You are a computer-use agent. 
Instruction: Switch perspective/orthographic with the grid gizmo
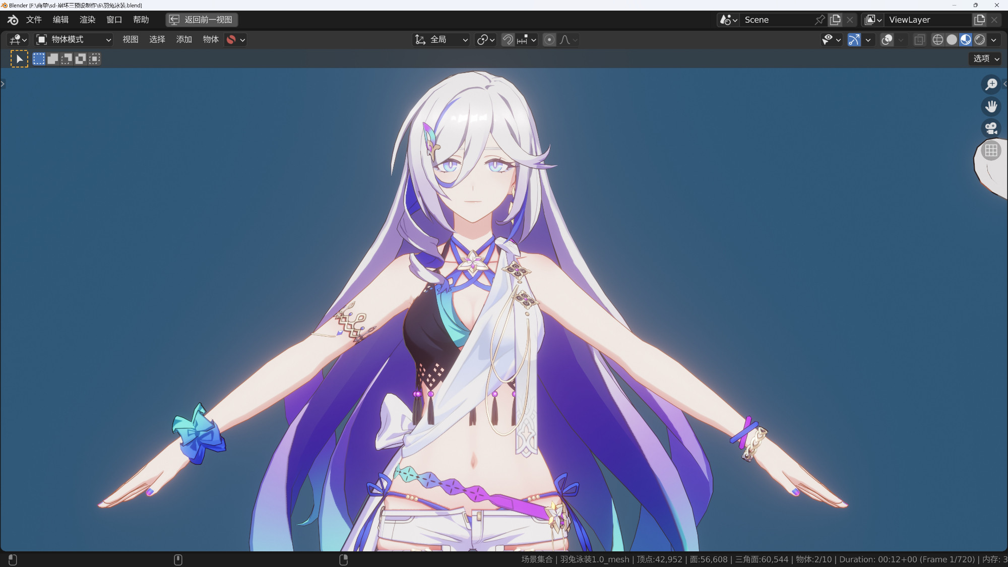[991, 150]
